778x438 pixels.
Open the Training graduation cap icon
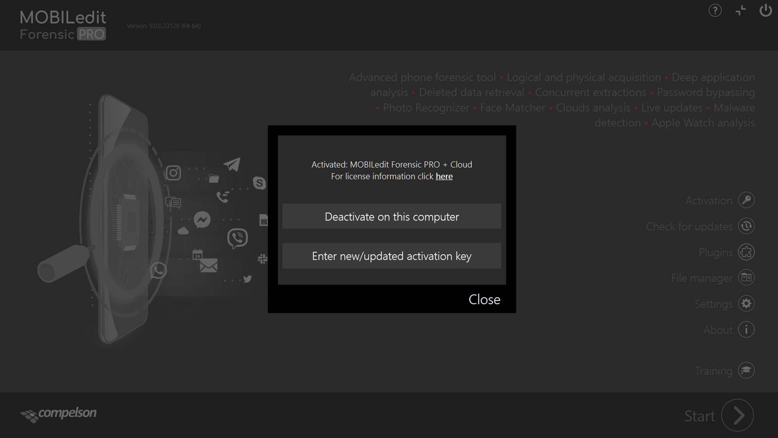point(746,370)
